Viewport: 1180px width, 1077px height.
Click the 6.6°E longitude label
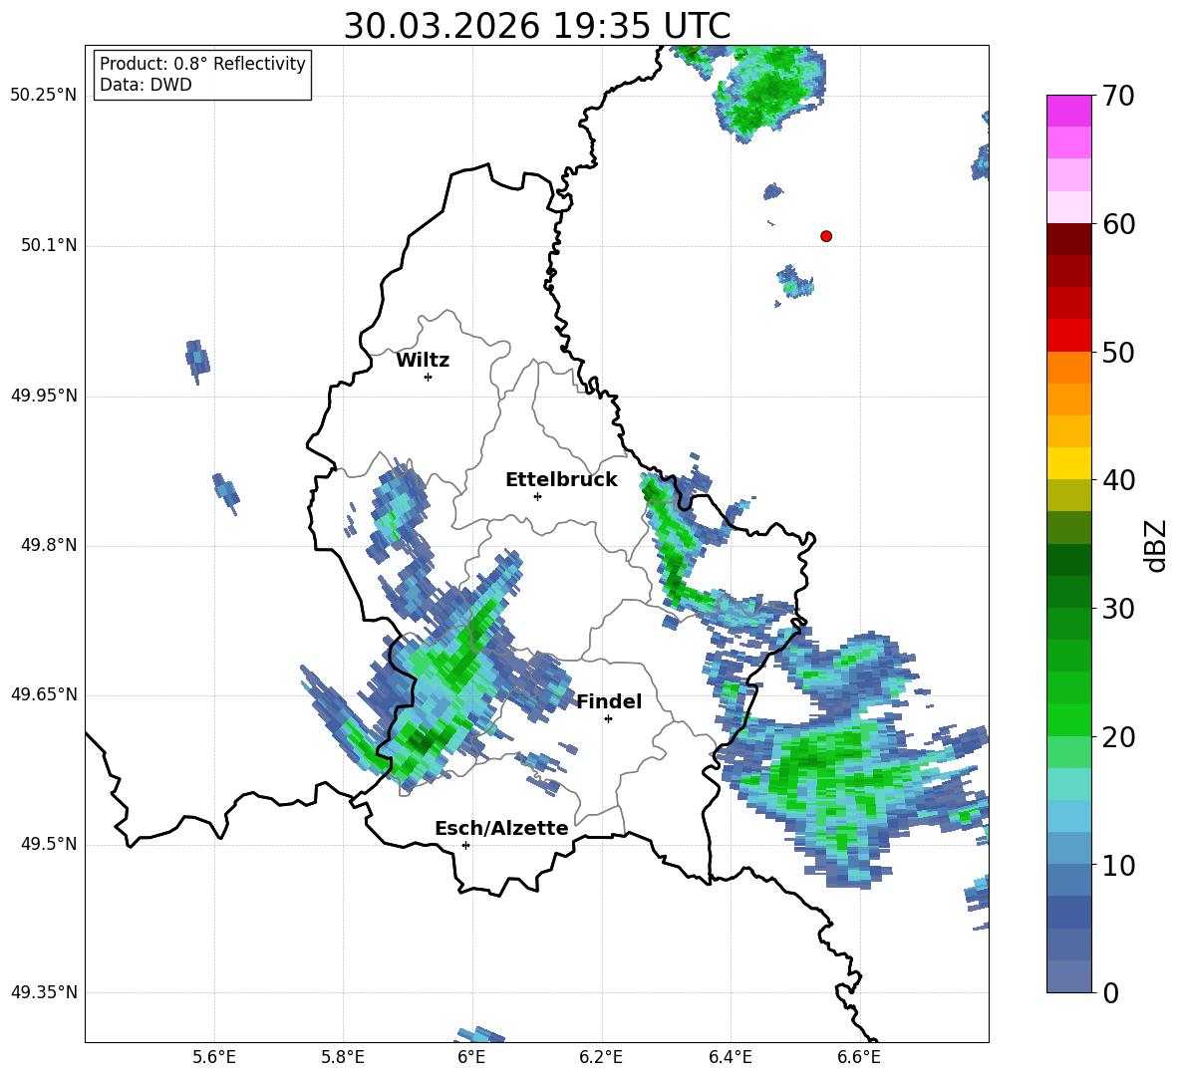pos(859,1058)
